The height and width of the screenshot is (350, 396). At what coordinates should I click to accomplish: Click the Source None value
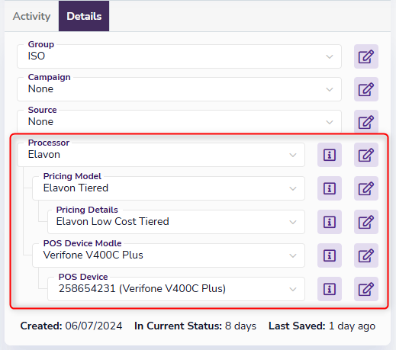pyautogui.click(x=40, y=121)
